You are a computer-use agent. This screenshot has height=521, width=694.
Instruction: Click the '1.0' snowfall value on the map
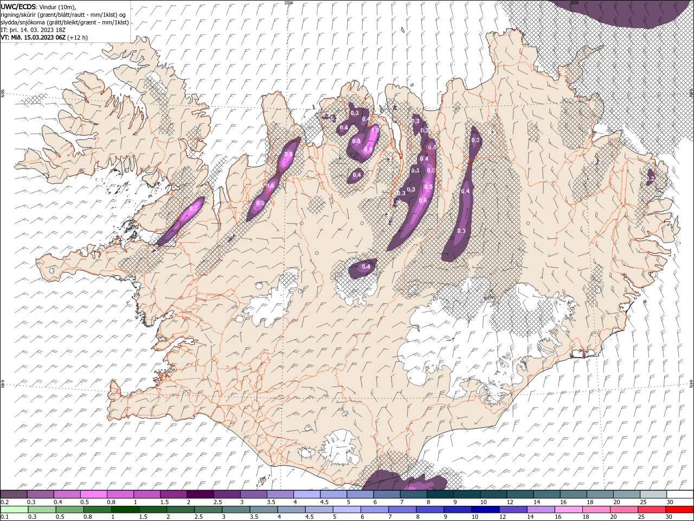tap(374, 131)
